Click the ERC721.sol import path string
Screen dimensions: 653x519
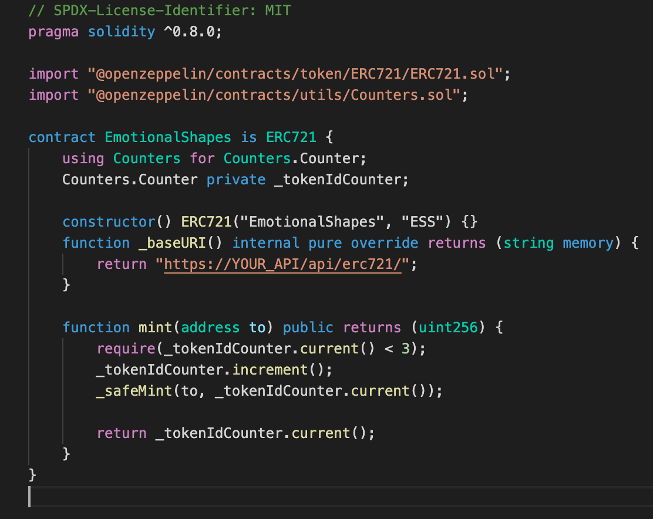point(295,74)
